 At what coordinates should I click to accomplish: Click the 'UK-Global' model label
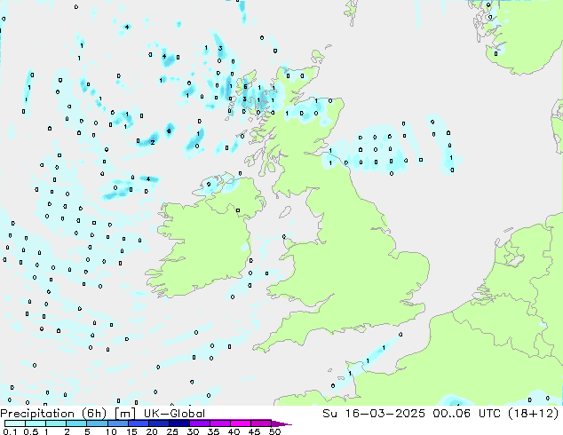[x=174, y=414]
